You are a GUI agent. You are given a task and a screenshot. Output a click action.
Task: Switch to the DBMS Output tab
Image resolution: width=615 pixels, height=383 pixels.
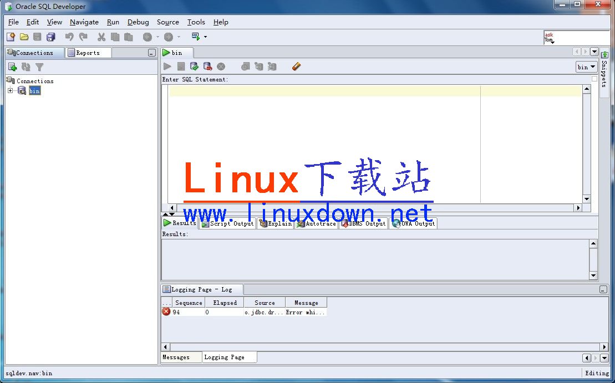[363, 223]
